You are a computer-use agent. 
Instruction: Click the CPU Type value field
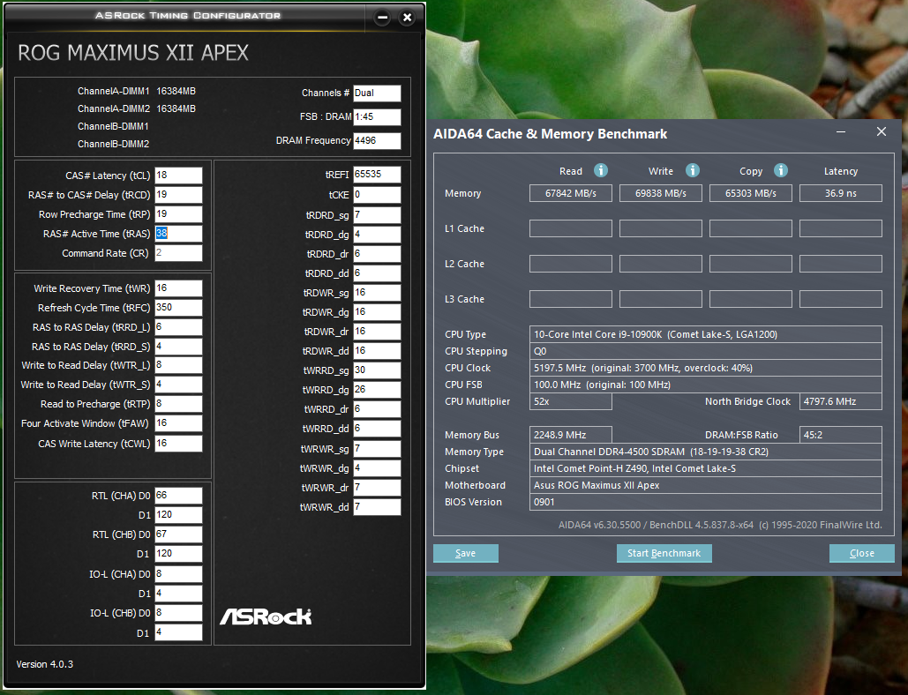[x=706, y=334]
